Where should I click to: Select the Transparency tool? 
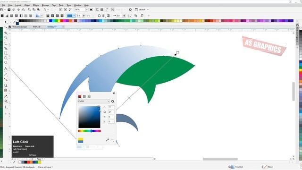6,90
